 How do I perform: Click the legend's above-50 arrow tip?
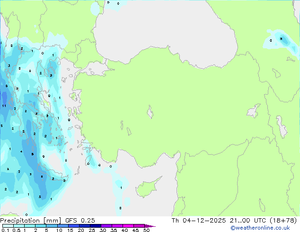click(x=150, y=226)
